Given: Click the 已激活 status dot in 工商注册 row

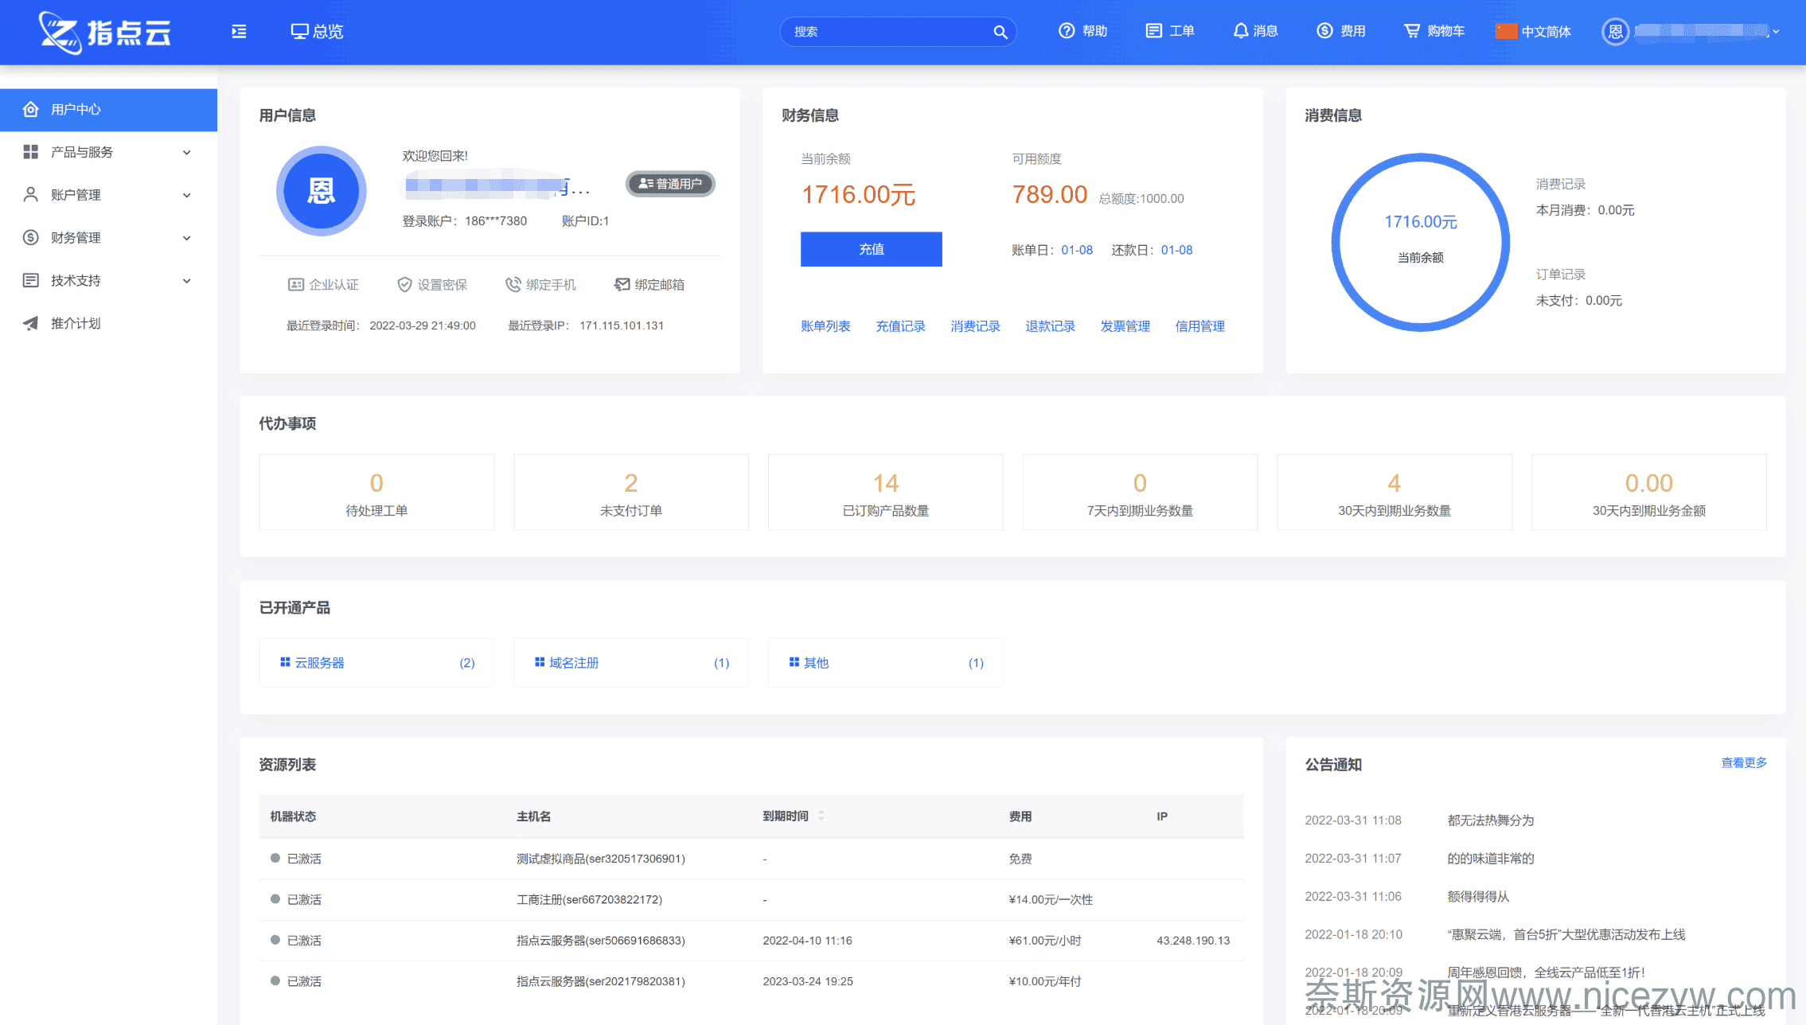Looking at the screenshot, I should [275, 898].
